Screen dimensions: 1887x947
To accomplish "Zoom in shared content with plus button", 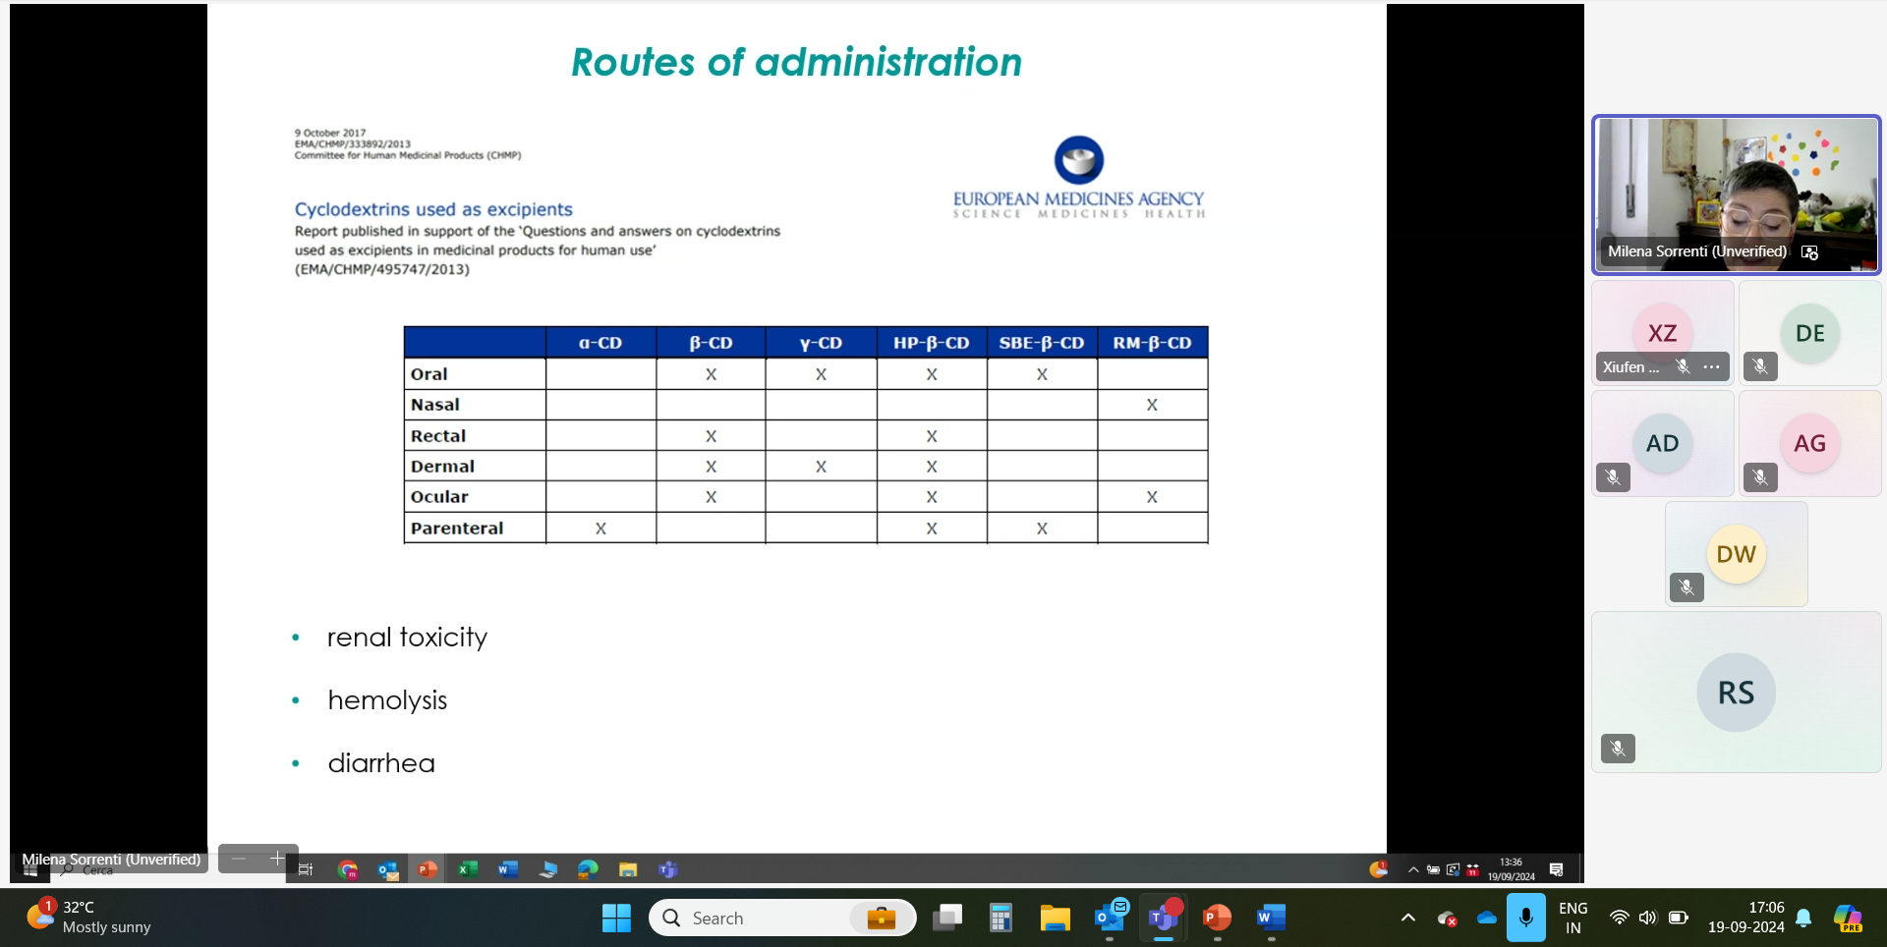I will [277, 859].
